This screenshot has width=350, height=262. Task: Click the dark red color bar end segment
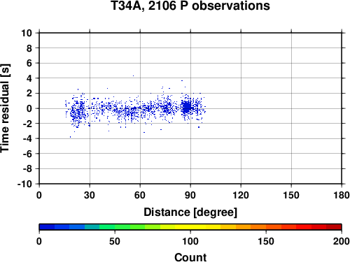click(x=334, y=227)
